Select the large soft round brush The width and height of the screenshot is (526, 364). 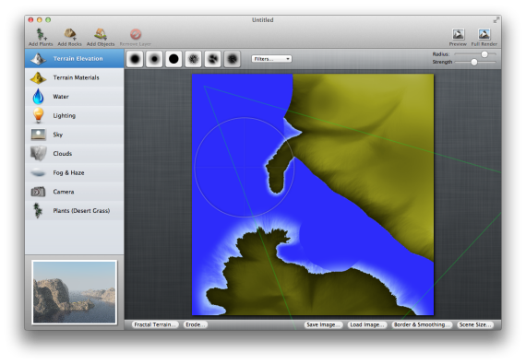click(x=135, y=59)
